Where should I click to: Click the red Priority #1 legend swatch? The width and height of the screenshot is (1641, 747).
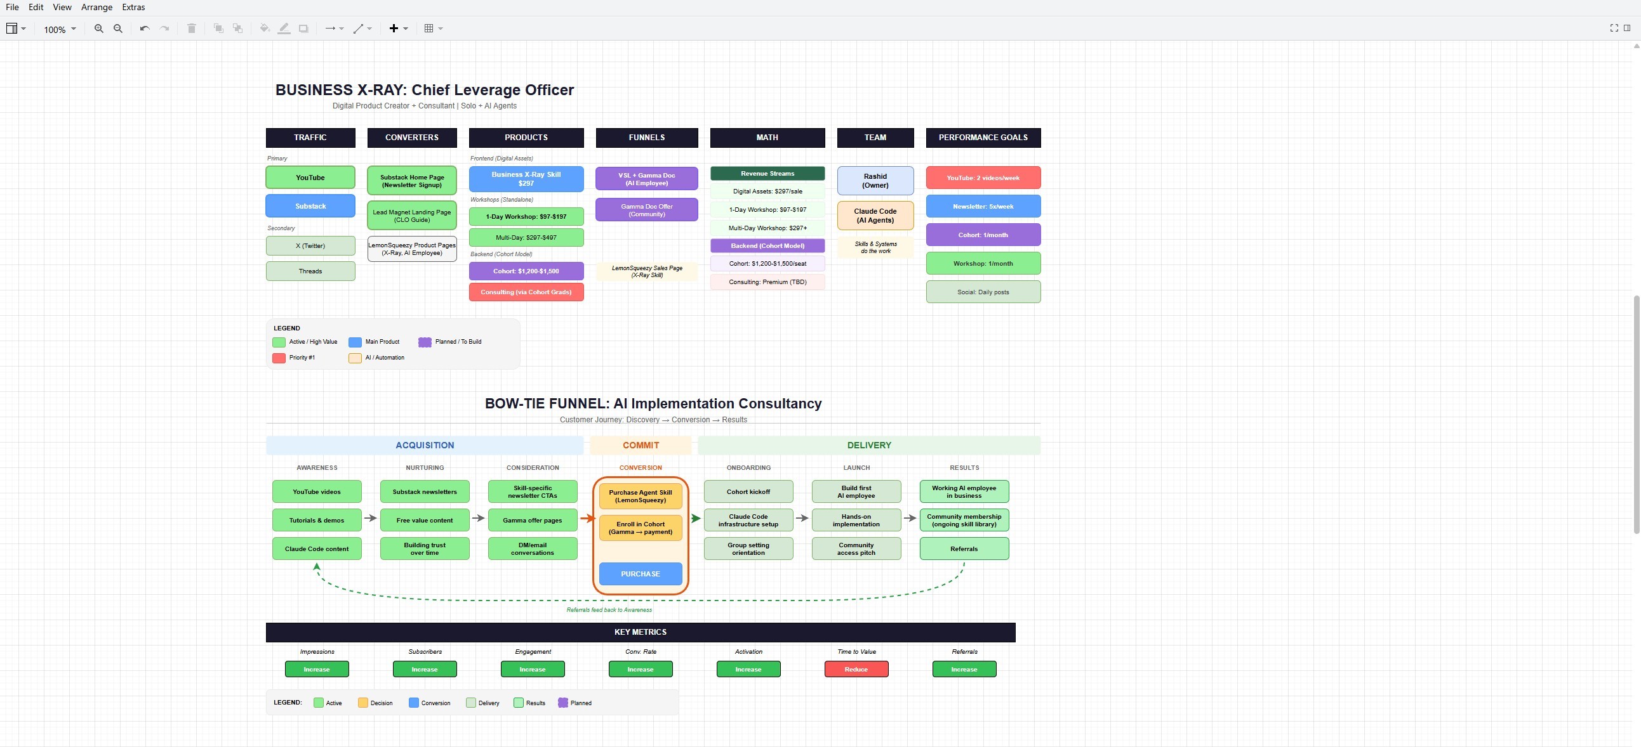279,358
